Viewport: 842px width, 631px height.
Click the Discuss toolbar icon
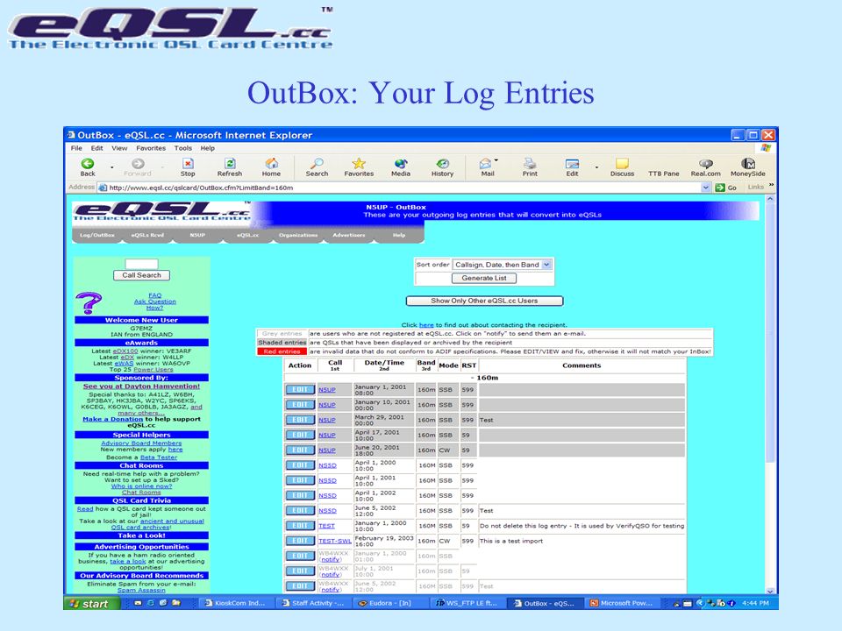(x=622, y=164)
